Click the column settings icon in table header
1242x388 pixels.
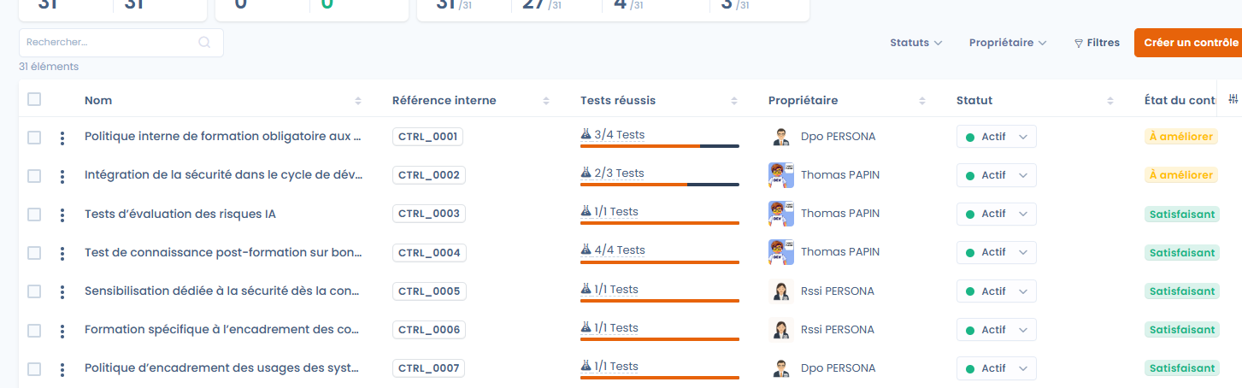click(x=1233, y=100)
